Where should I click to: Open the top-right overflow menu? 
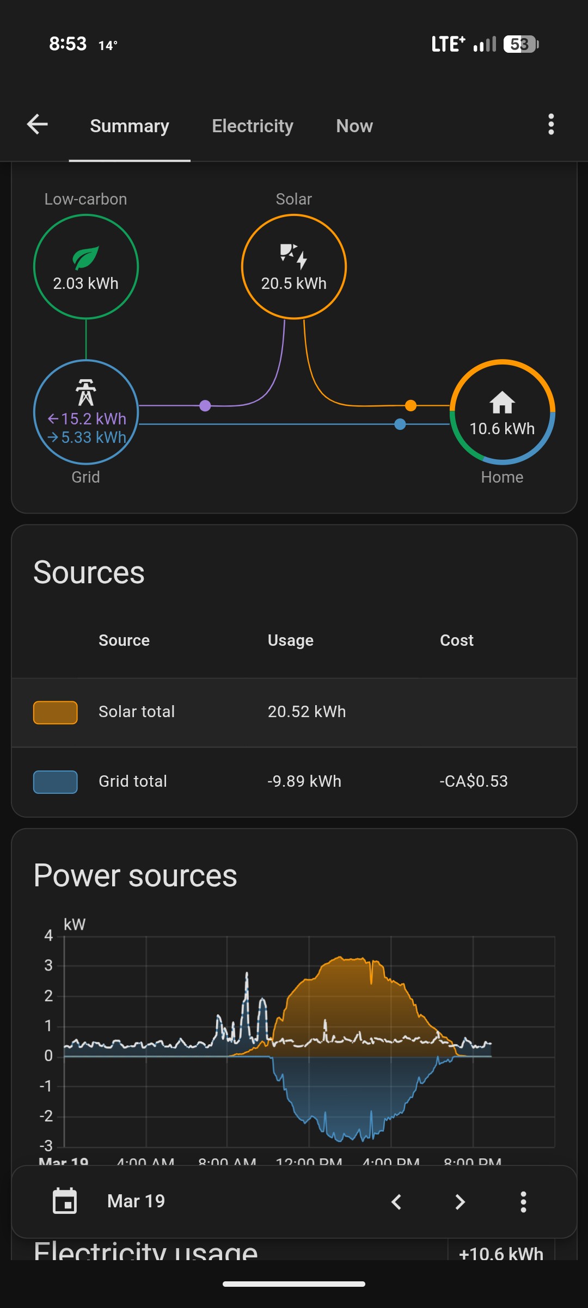pos(551,125)
